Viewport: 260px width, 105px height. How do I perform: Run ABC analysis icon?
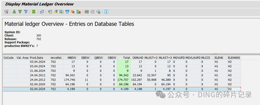click(73, 12)
